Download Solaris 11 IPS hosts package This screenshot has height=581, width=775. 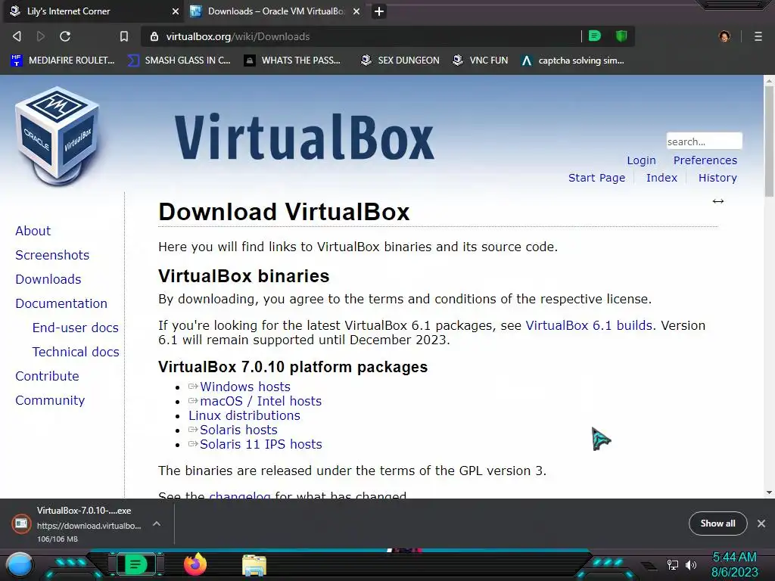pyautogui.click(x=260, y=444)
